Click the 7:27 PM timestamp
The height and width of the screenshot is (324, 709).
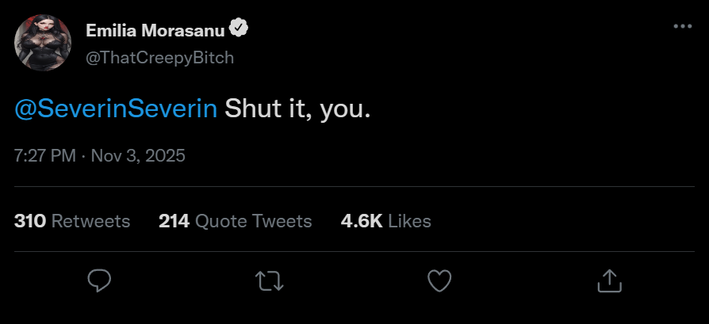tap(44, 155)
